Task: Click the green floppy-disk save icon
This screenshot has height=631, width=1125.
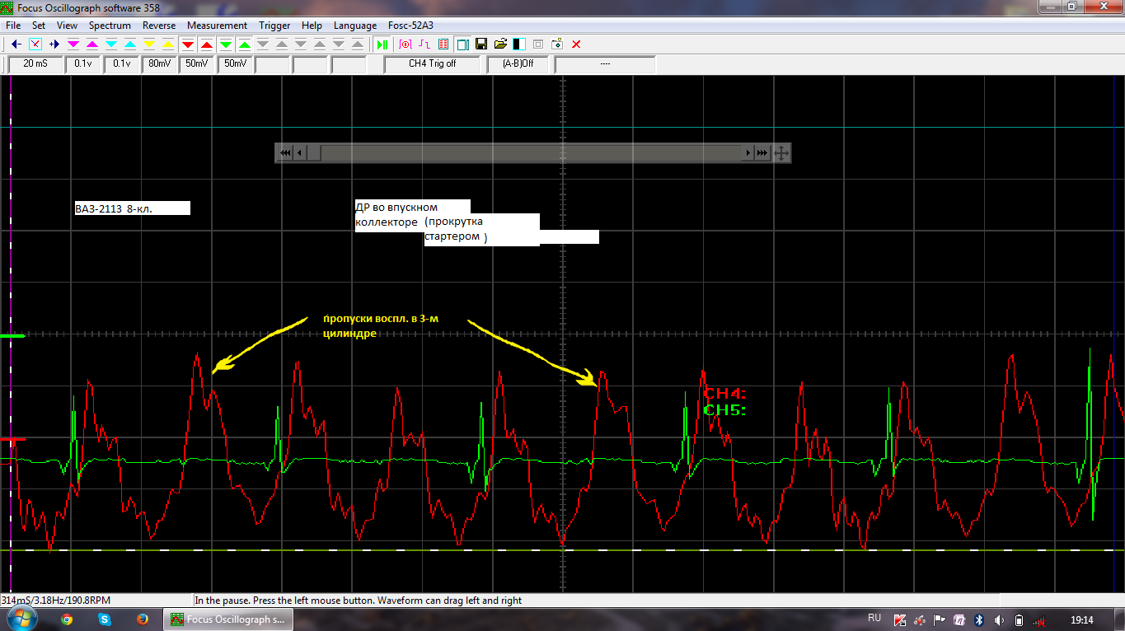Action: click(482, 44)
